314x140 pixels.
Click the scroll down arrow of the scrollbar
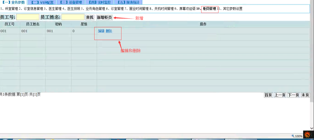click(x=312, y=129)
